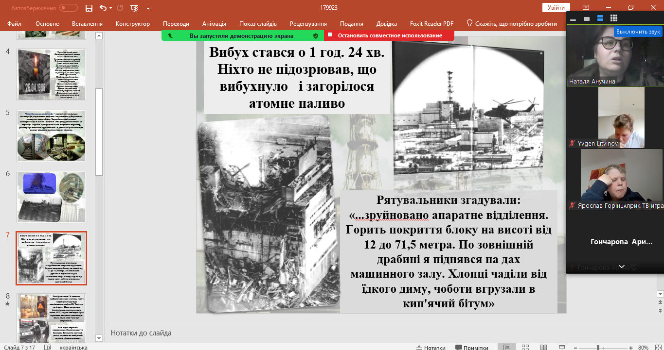This screenshot has height=350, width=664.
Task: Select slide 6 thumbnail
Action: coord(52,197)
